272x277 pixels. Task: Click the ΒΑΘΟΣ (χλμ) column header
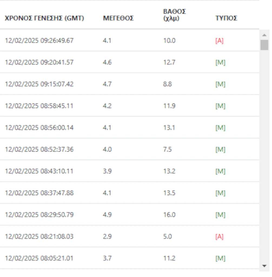174,15
